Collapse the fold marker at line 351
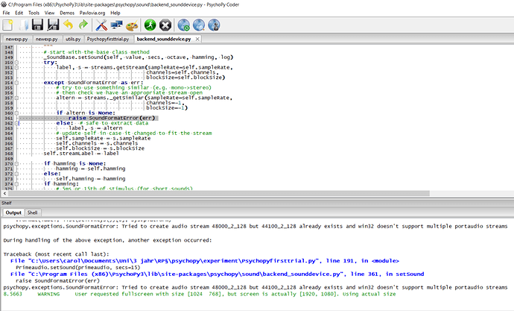The height and width of the screenshot is (311, 514). tap(16, 67)
